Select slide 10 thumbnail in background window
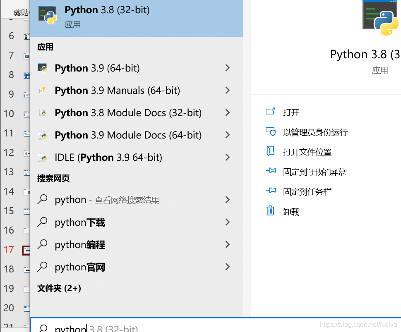 point(27,114)
